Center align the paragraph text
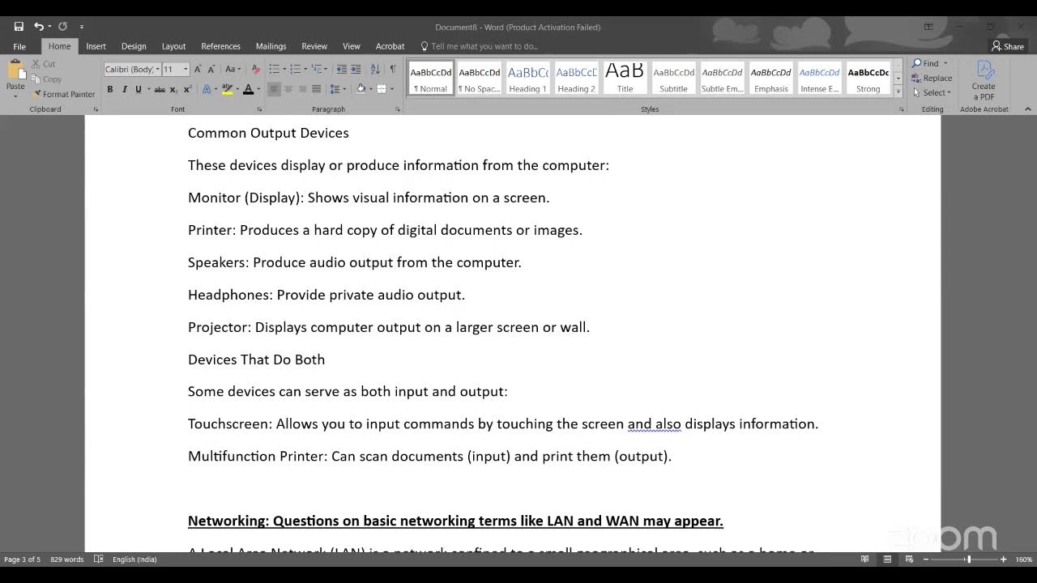1037x583 pixels. [x=288, y=89]
